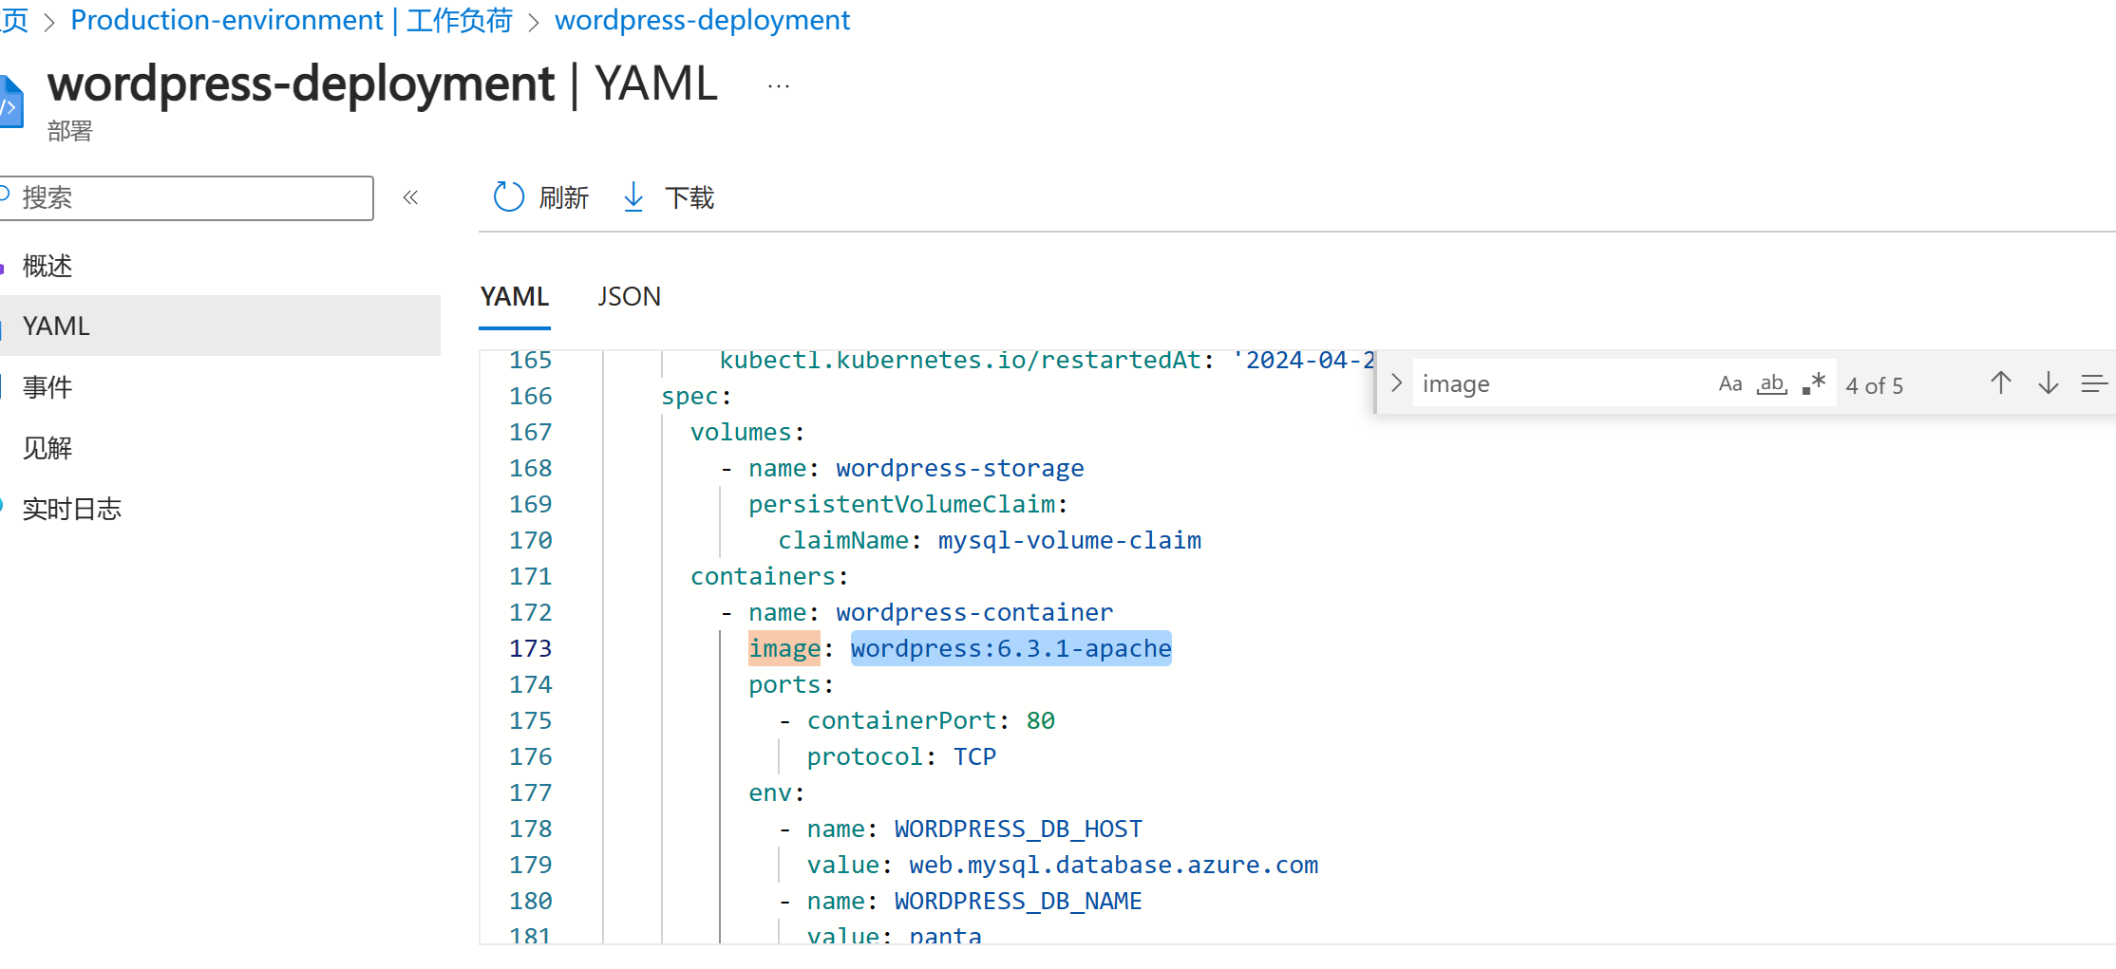Click 'mysql-volume-claim' value
The width and height of the screenshot is (2116, 969).
pos(1069,540)
